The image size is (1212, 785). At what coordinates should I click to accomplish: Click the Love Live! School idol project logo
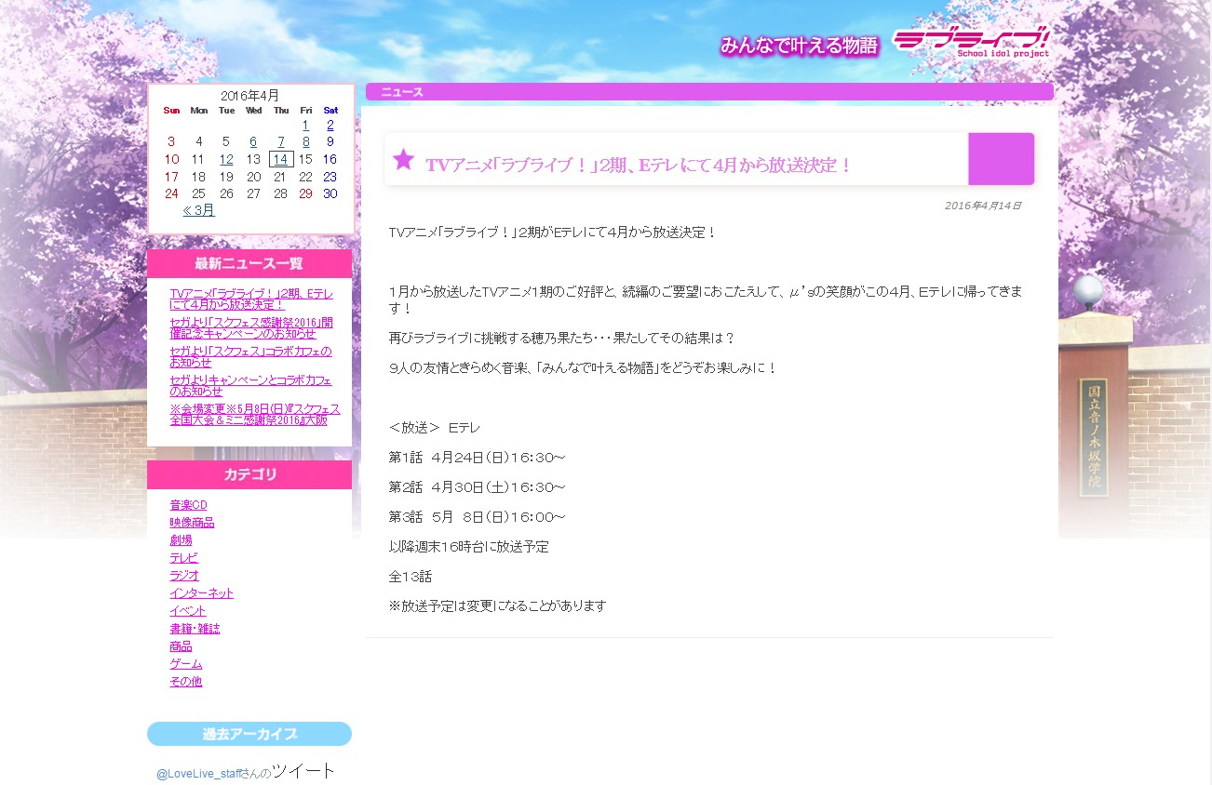point(971,42)
